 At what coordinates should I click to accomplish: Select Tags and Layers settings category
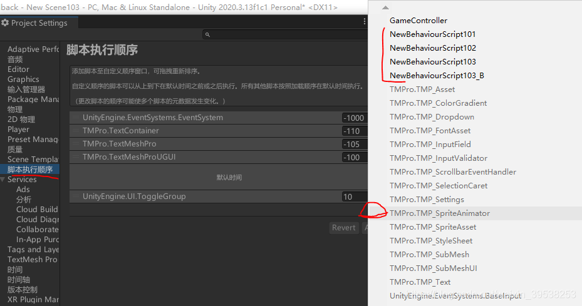(33, 249)
